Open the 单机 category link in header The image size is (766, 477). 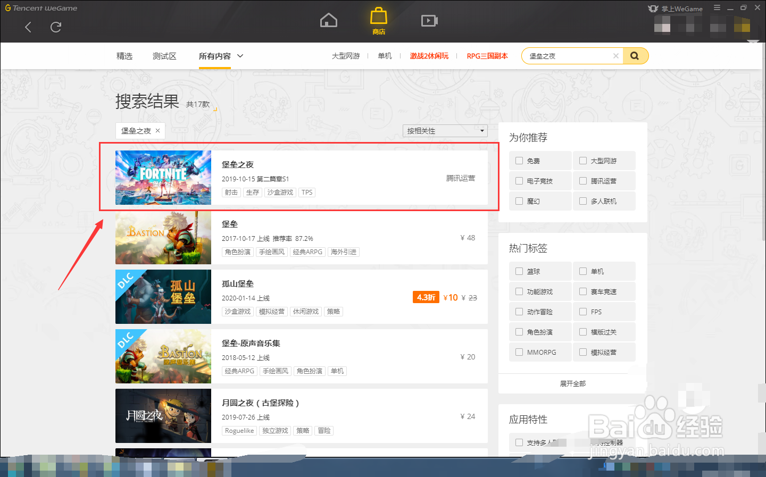point(385,56)
